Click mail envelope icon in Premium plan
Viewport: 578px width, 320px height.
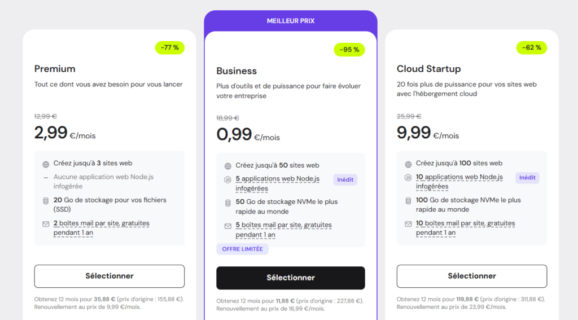[x=46, y=224]
